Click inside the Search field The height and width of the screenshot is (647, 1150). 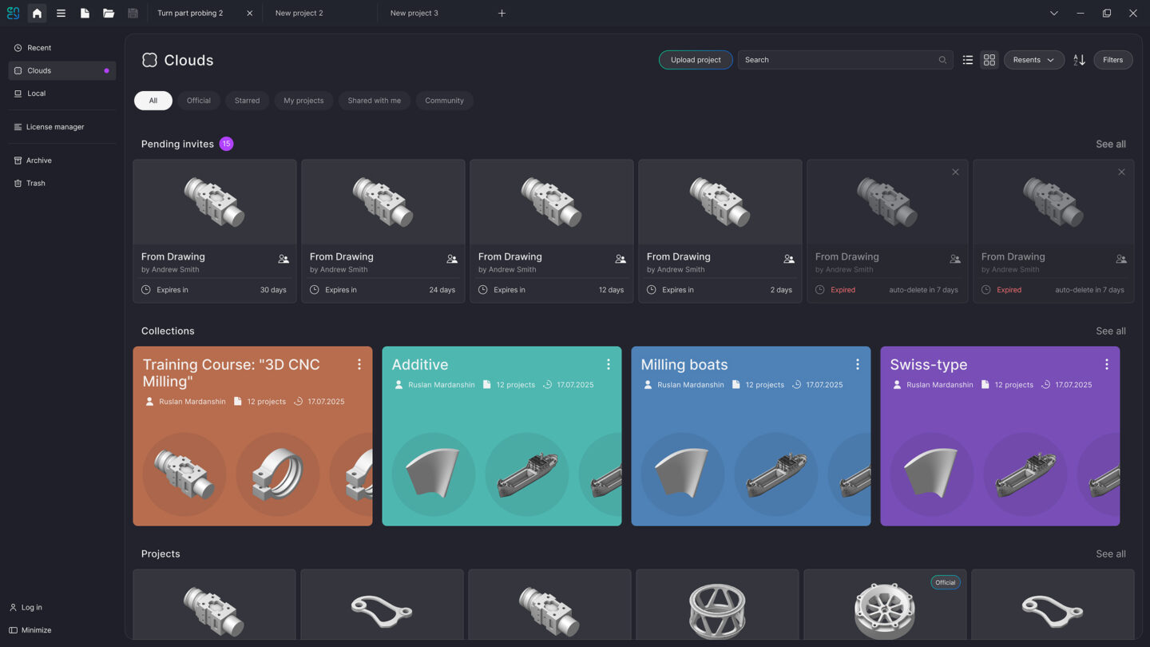tap(839, 59)
